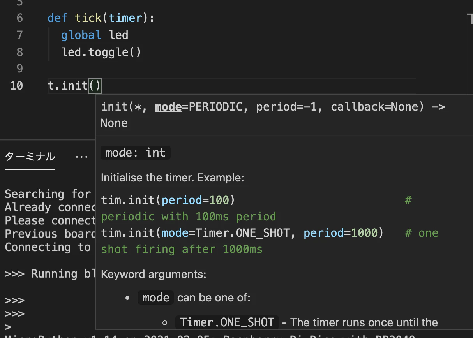
Task: Click line number 10 in the gutter
Action: tap(16, 85)
